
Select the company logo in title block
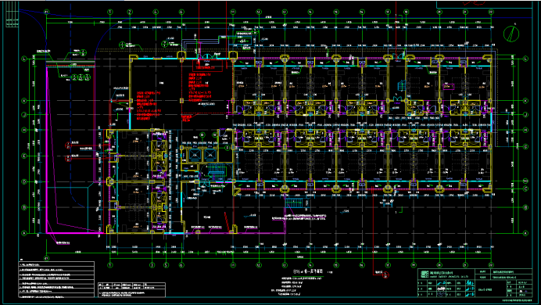(425, 274)
